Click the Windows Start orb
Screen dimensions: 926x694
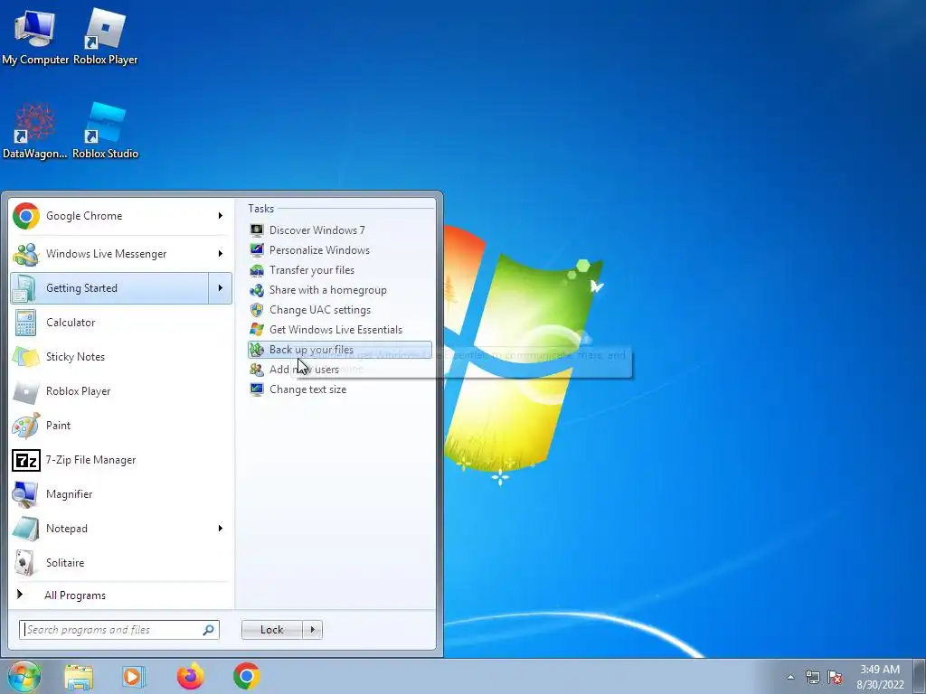pyautogui.click(x=24, y=676)
